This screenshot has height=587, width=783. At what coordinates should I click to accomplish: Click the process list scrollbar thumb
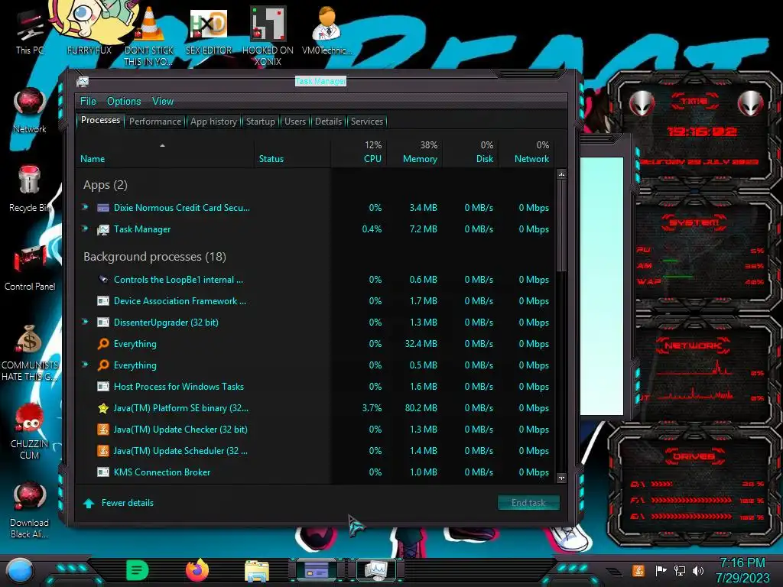561,225
